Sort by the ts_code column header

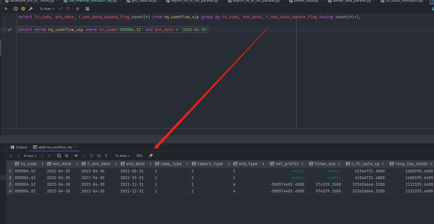tap(28, 164)
